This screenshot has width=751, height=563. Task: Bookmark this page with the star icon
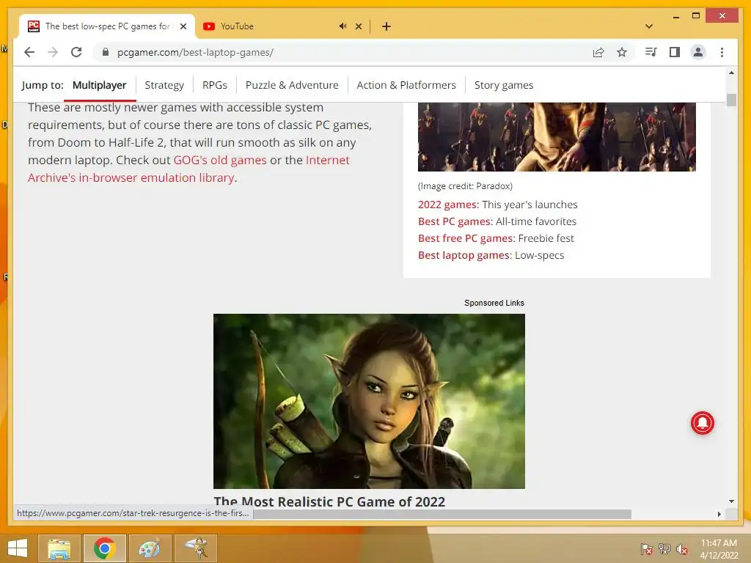coord(622,52)
